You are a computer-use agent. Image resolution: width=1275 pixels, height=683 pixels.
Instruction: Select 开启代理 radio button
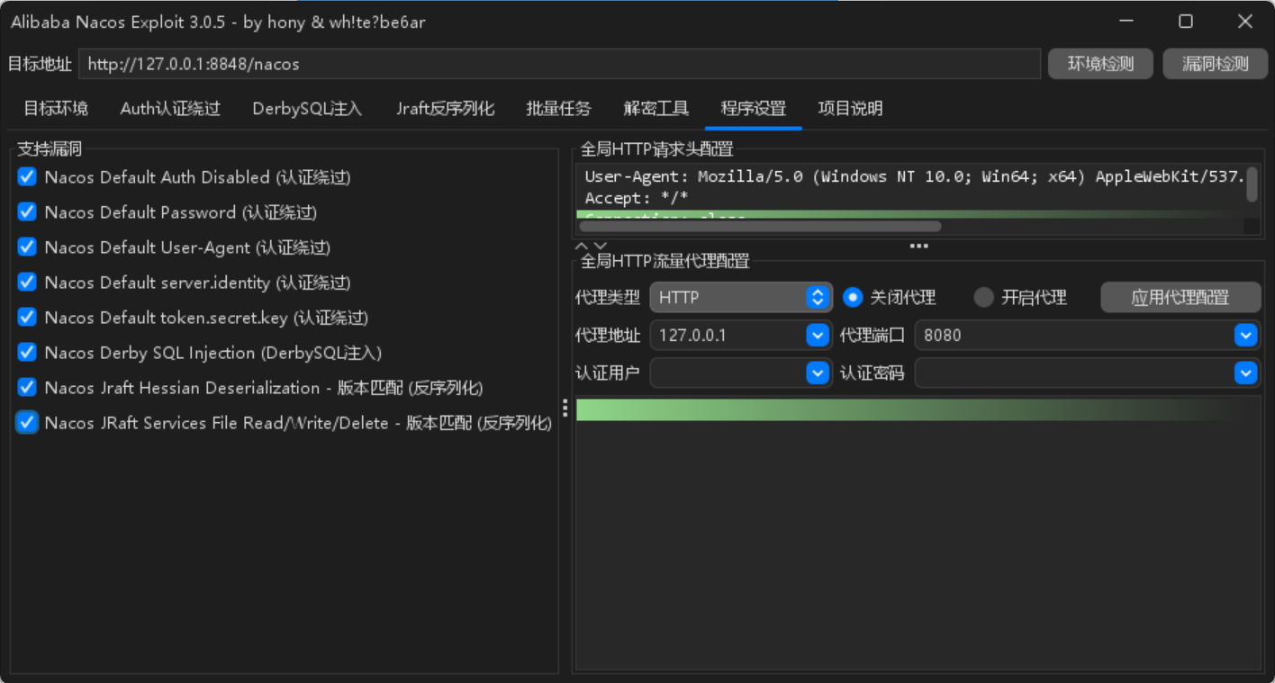coord(984,297)
